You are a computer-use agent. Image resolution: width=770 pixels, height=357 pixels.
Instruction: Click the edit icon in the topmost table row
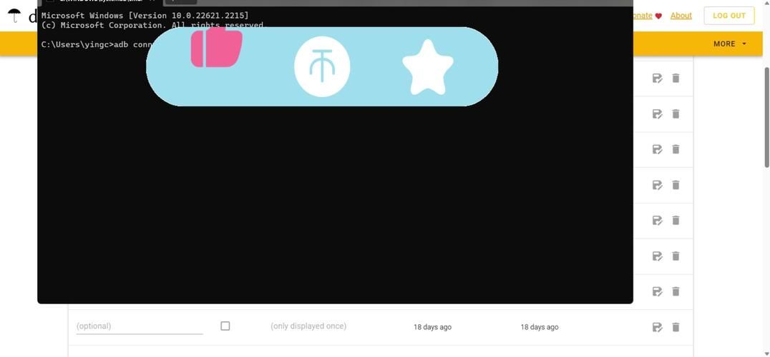(x=657, y=78)
